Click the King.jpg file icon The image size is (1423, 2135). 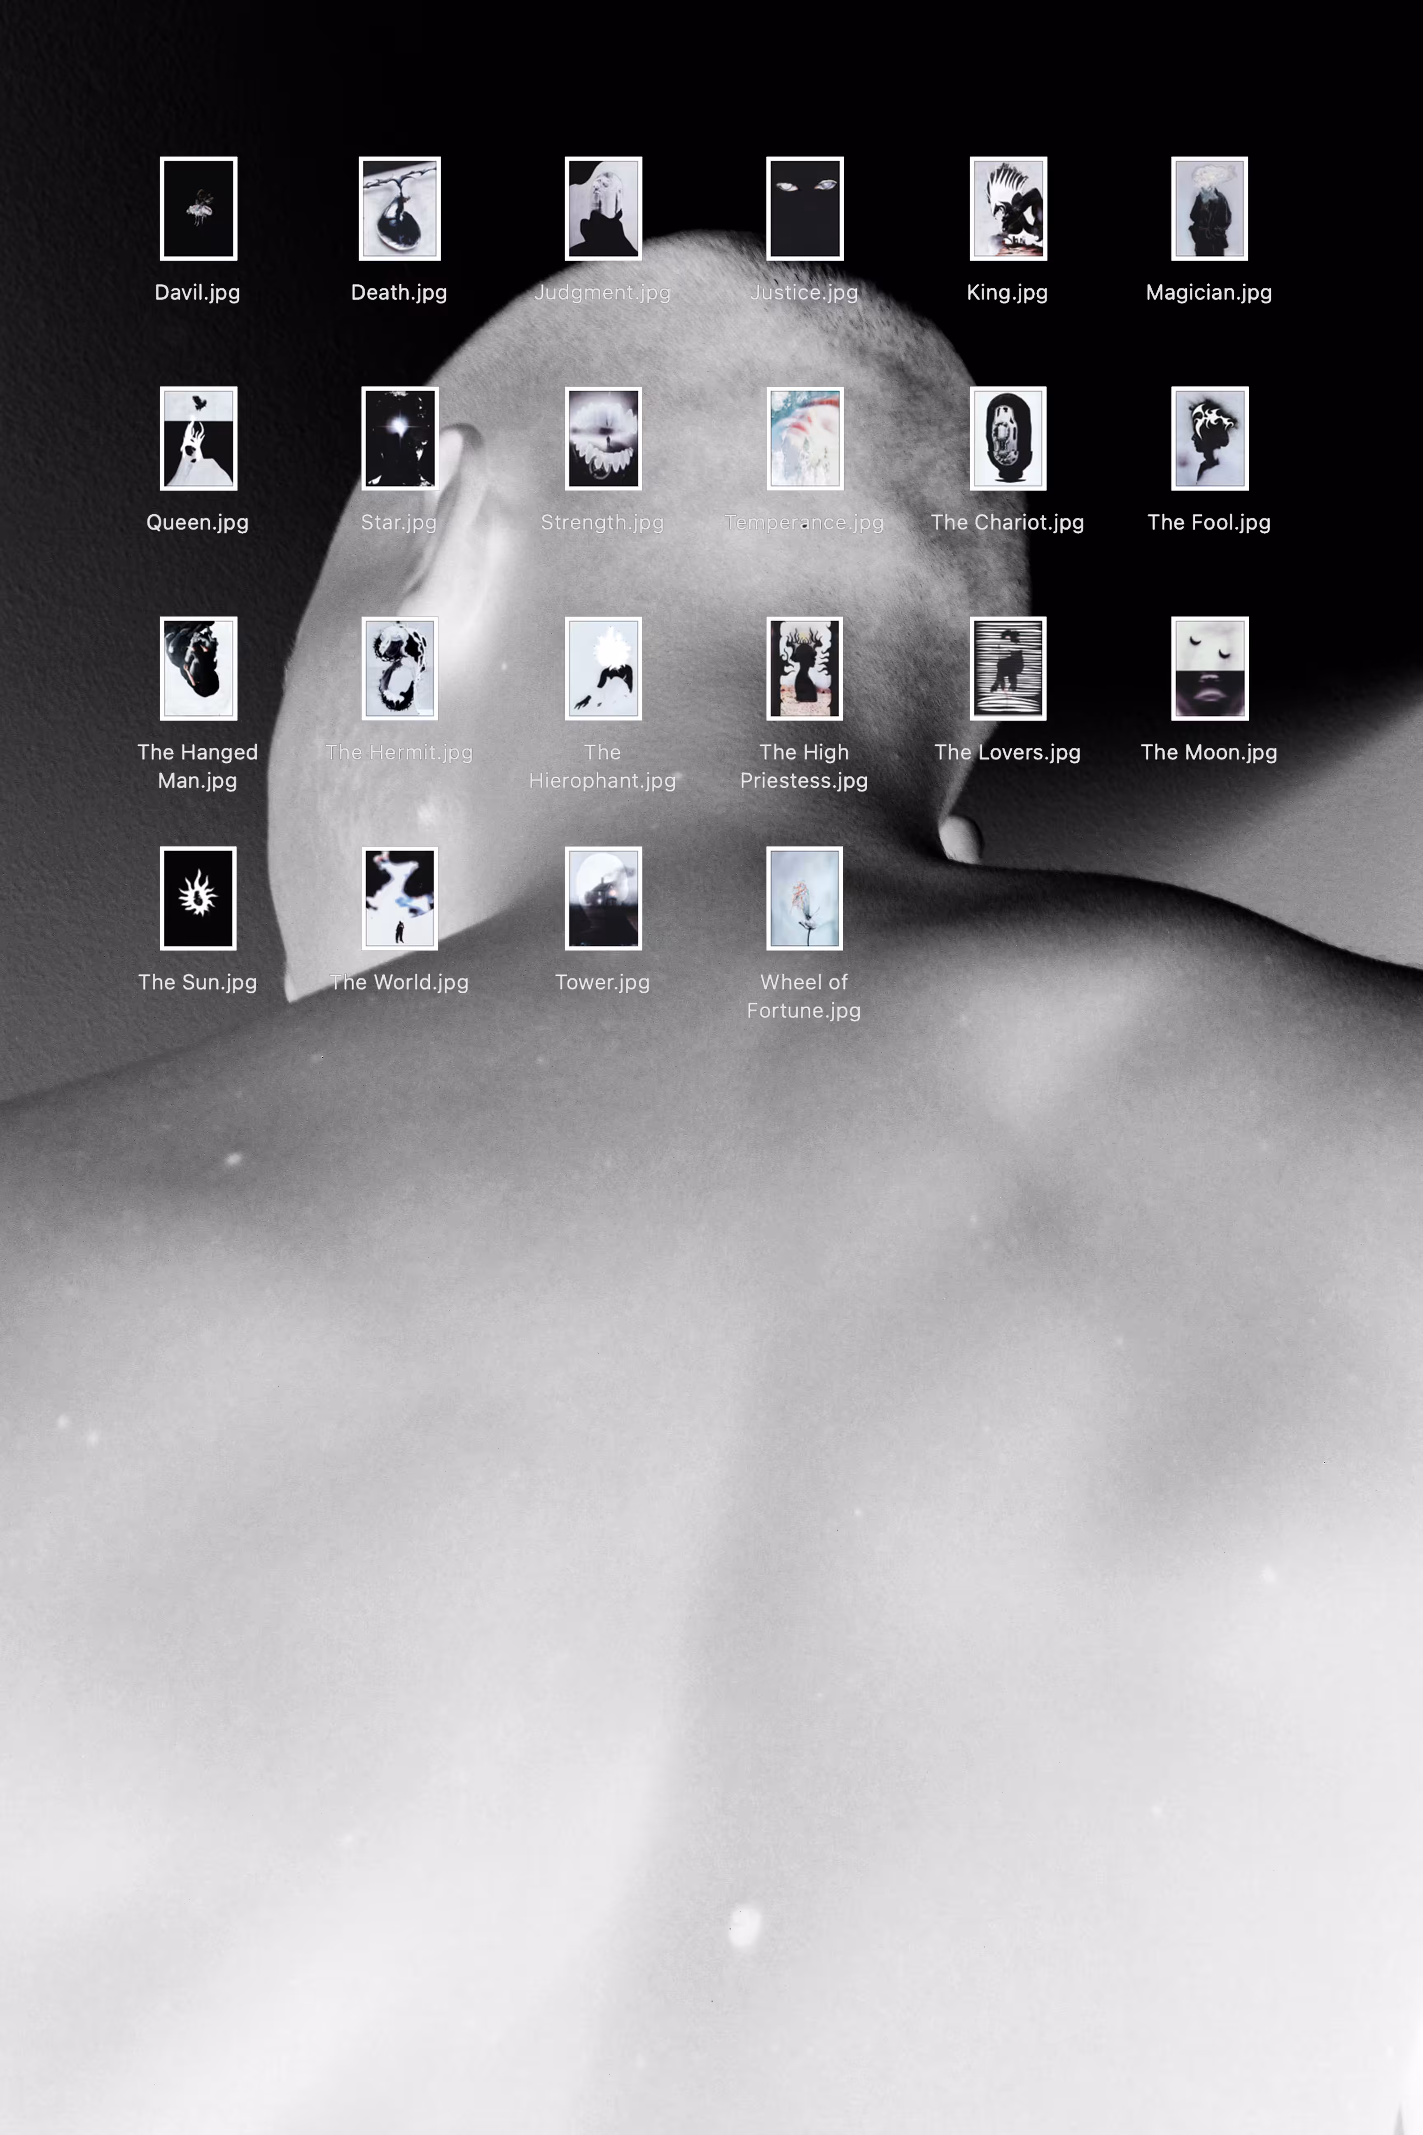click(1008, 209)
